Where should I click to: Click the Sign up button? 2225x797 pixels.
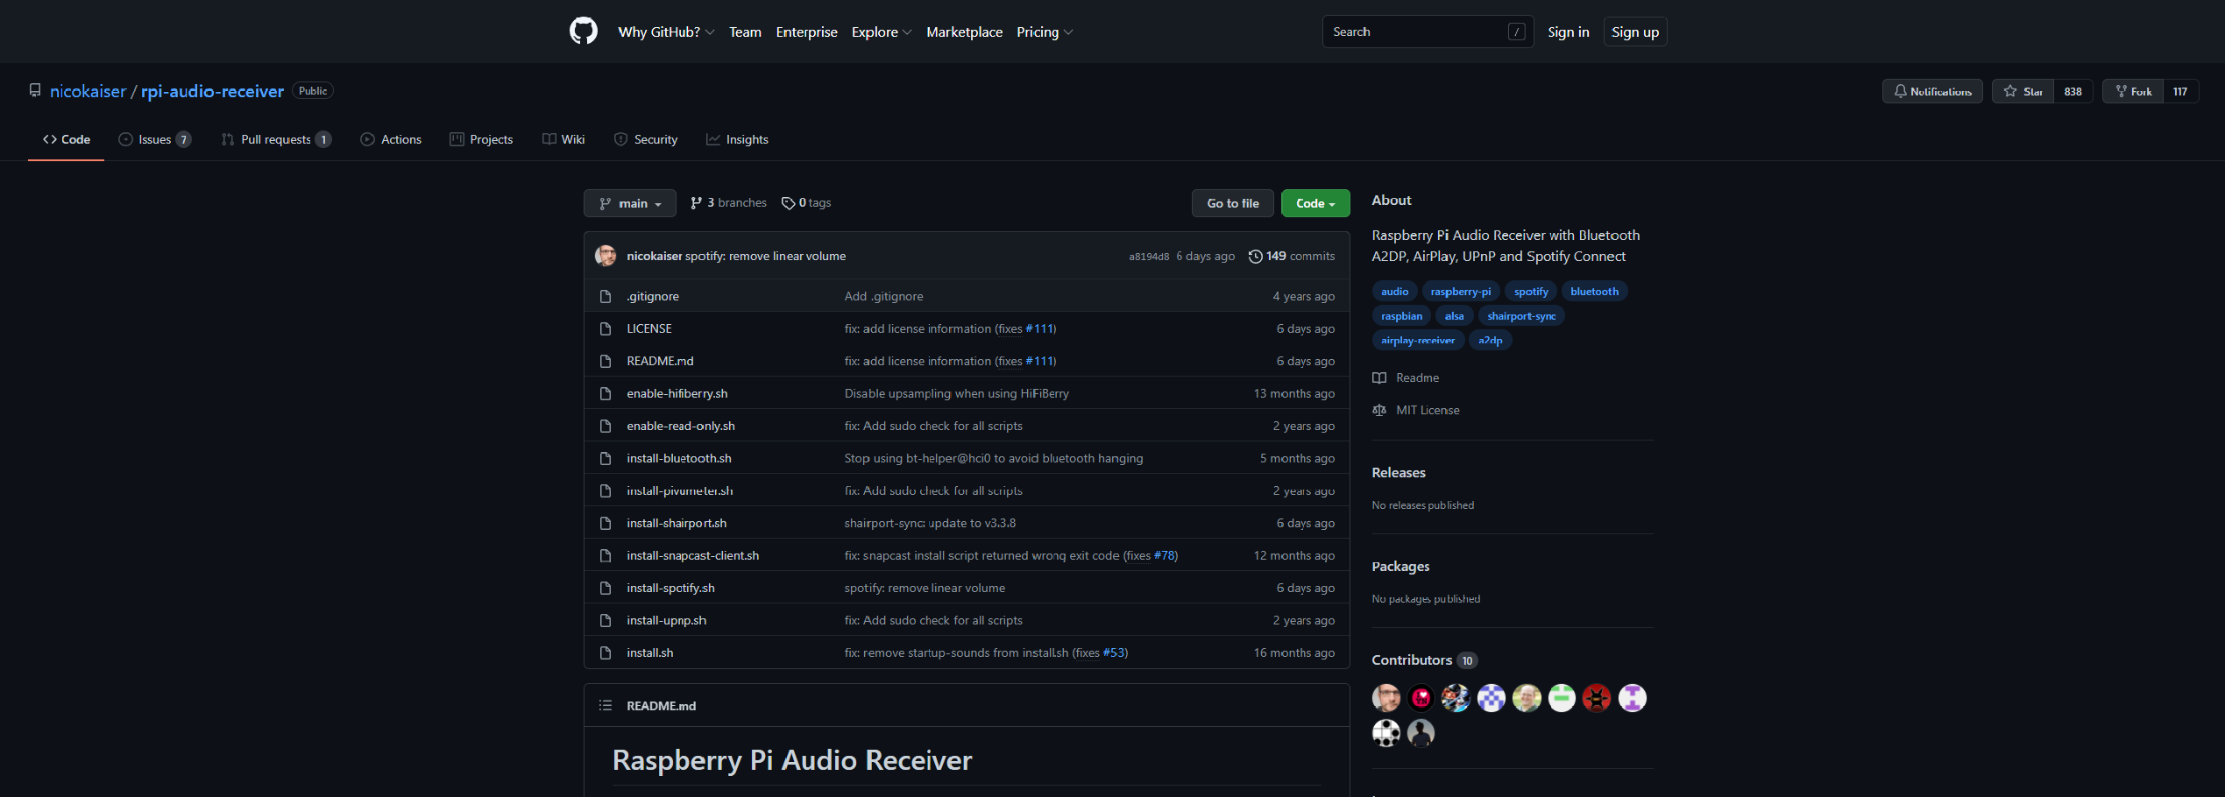[1634, 32]
